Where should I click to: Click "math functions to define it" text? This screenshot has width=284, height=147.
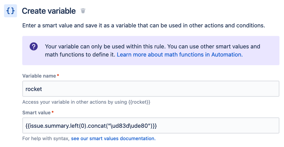(80, 54)
